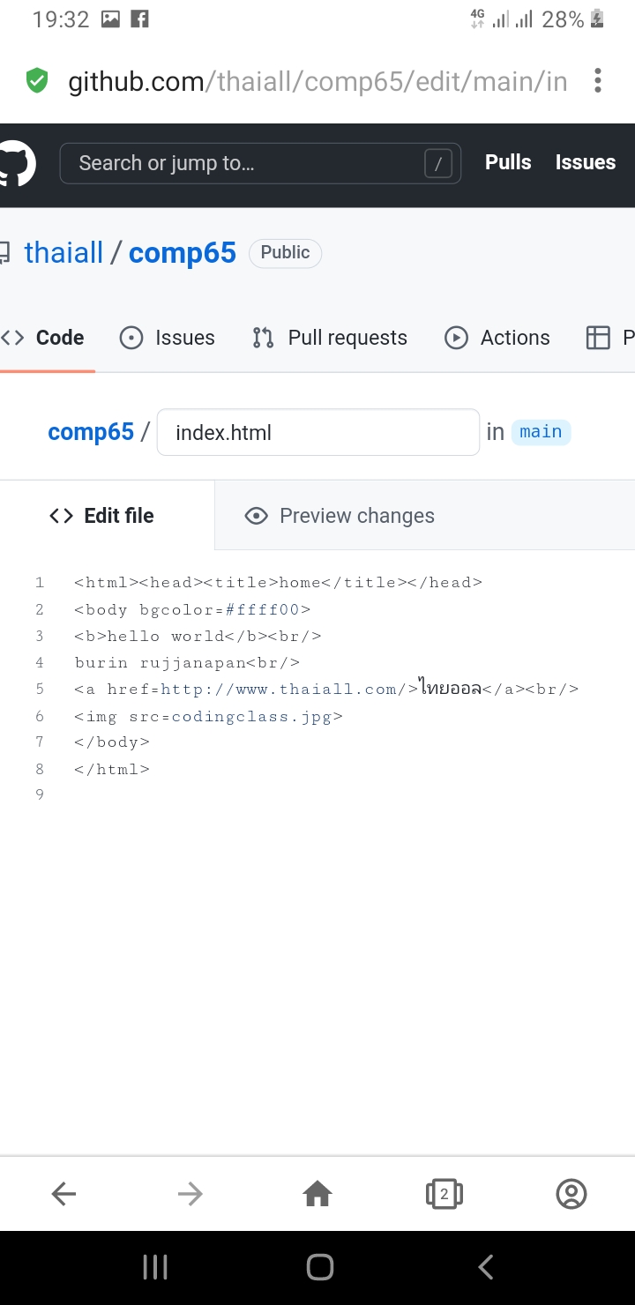Open the browser tabs counter icon
Image resolution: width=635 pixels, height=1305 pixels.
444,1194
